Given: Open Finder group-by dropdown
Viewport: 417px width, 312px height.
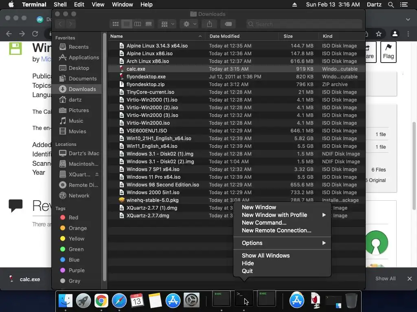Looking at the screenshot, I should [x=167, y=24].
